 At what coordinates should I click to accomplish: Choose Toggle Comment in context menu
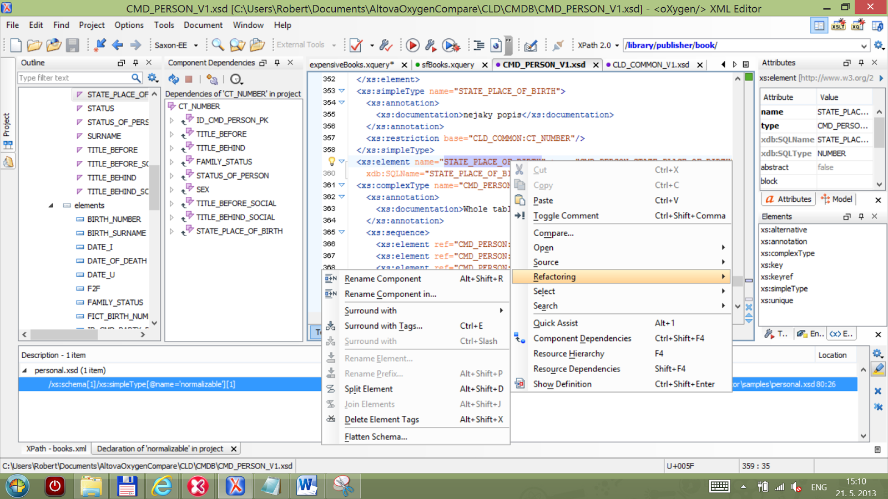(x=621, y=216)
